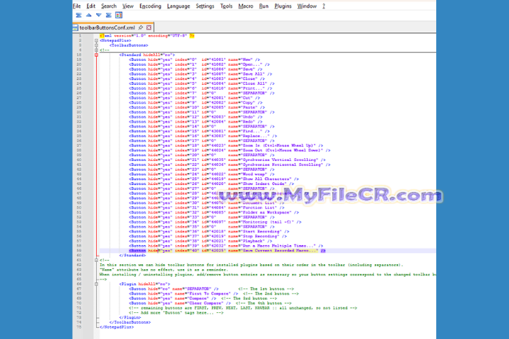Go to previous difference using up arrow icon
Viewport: 509px width, 339px height.
(x=88, y=16)
